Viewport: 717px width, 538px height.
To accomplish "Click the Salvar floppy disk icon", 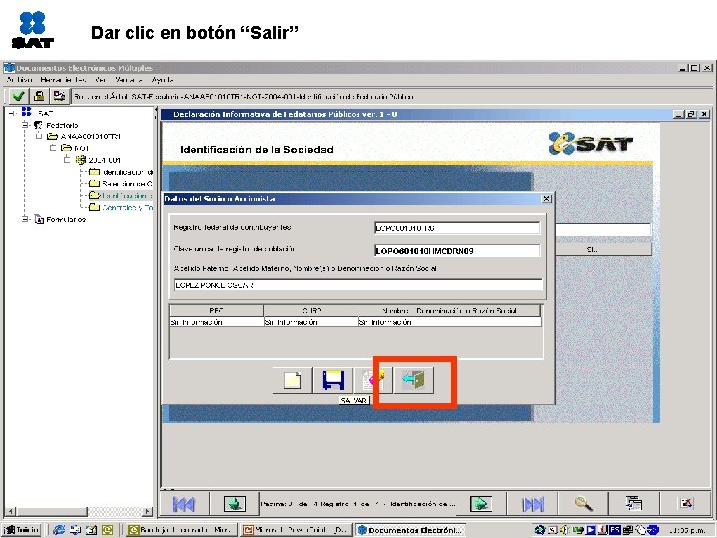I will coord(333,380).
